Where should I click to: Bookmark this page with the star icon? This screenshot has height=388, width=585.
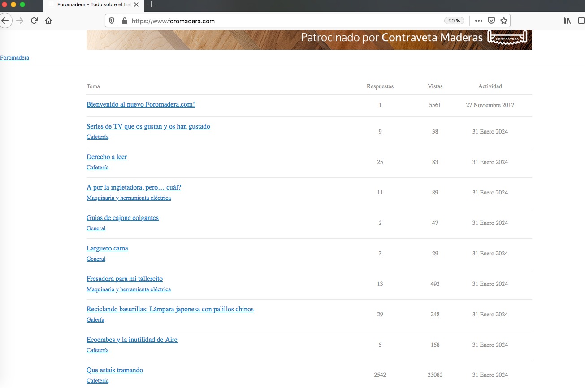point(504,21)
